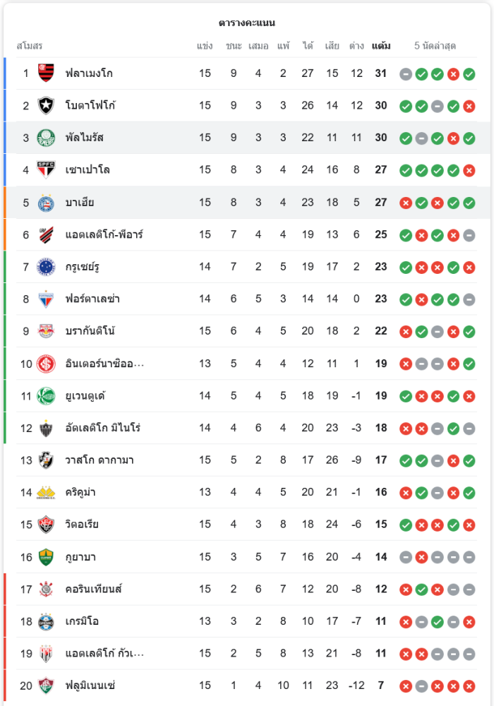The height and width of the screenshot is (706, 494).
Task: Click the Botafogo club crest icon
Action: point(46,105)
